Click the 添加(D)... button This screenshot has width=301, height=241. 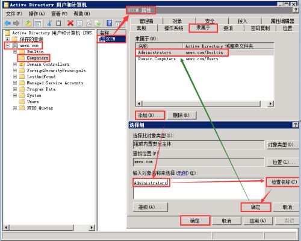pos(150,115)
